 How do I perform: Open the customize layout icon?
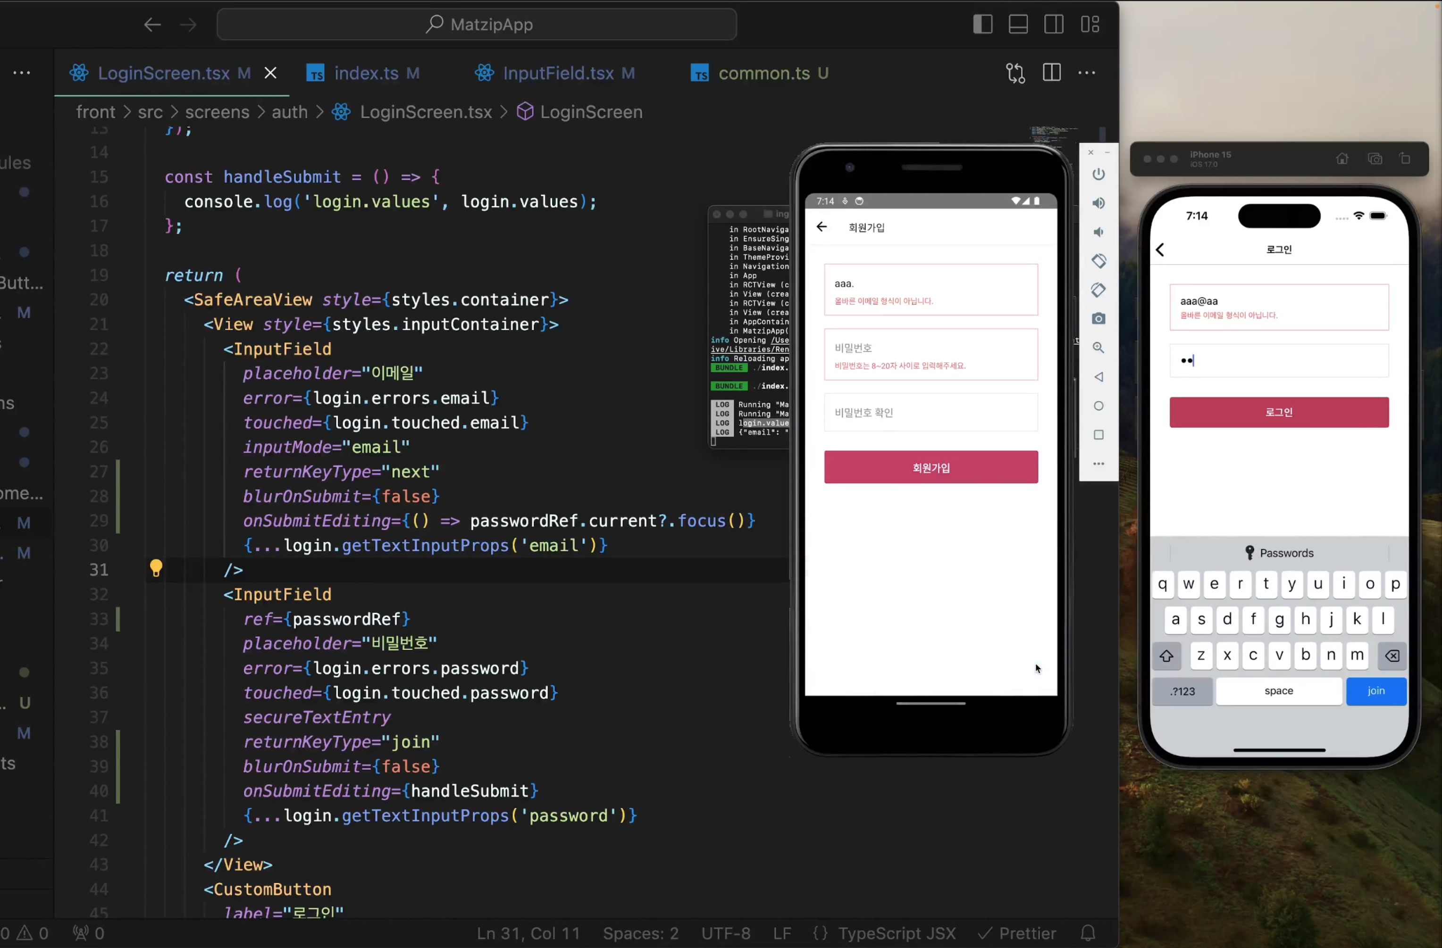tap(1090, 24)
